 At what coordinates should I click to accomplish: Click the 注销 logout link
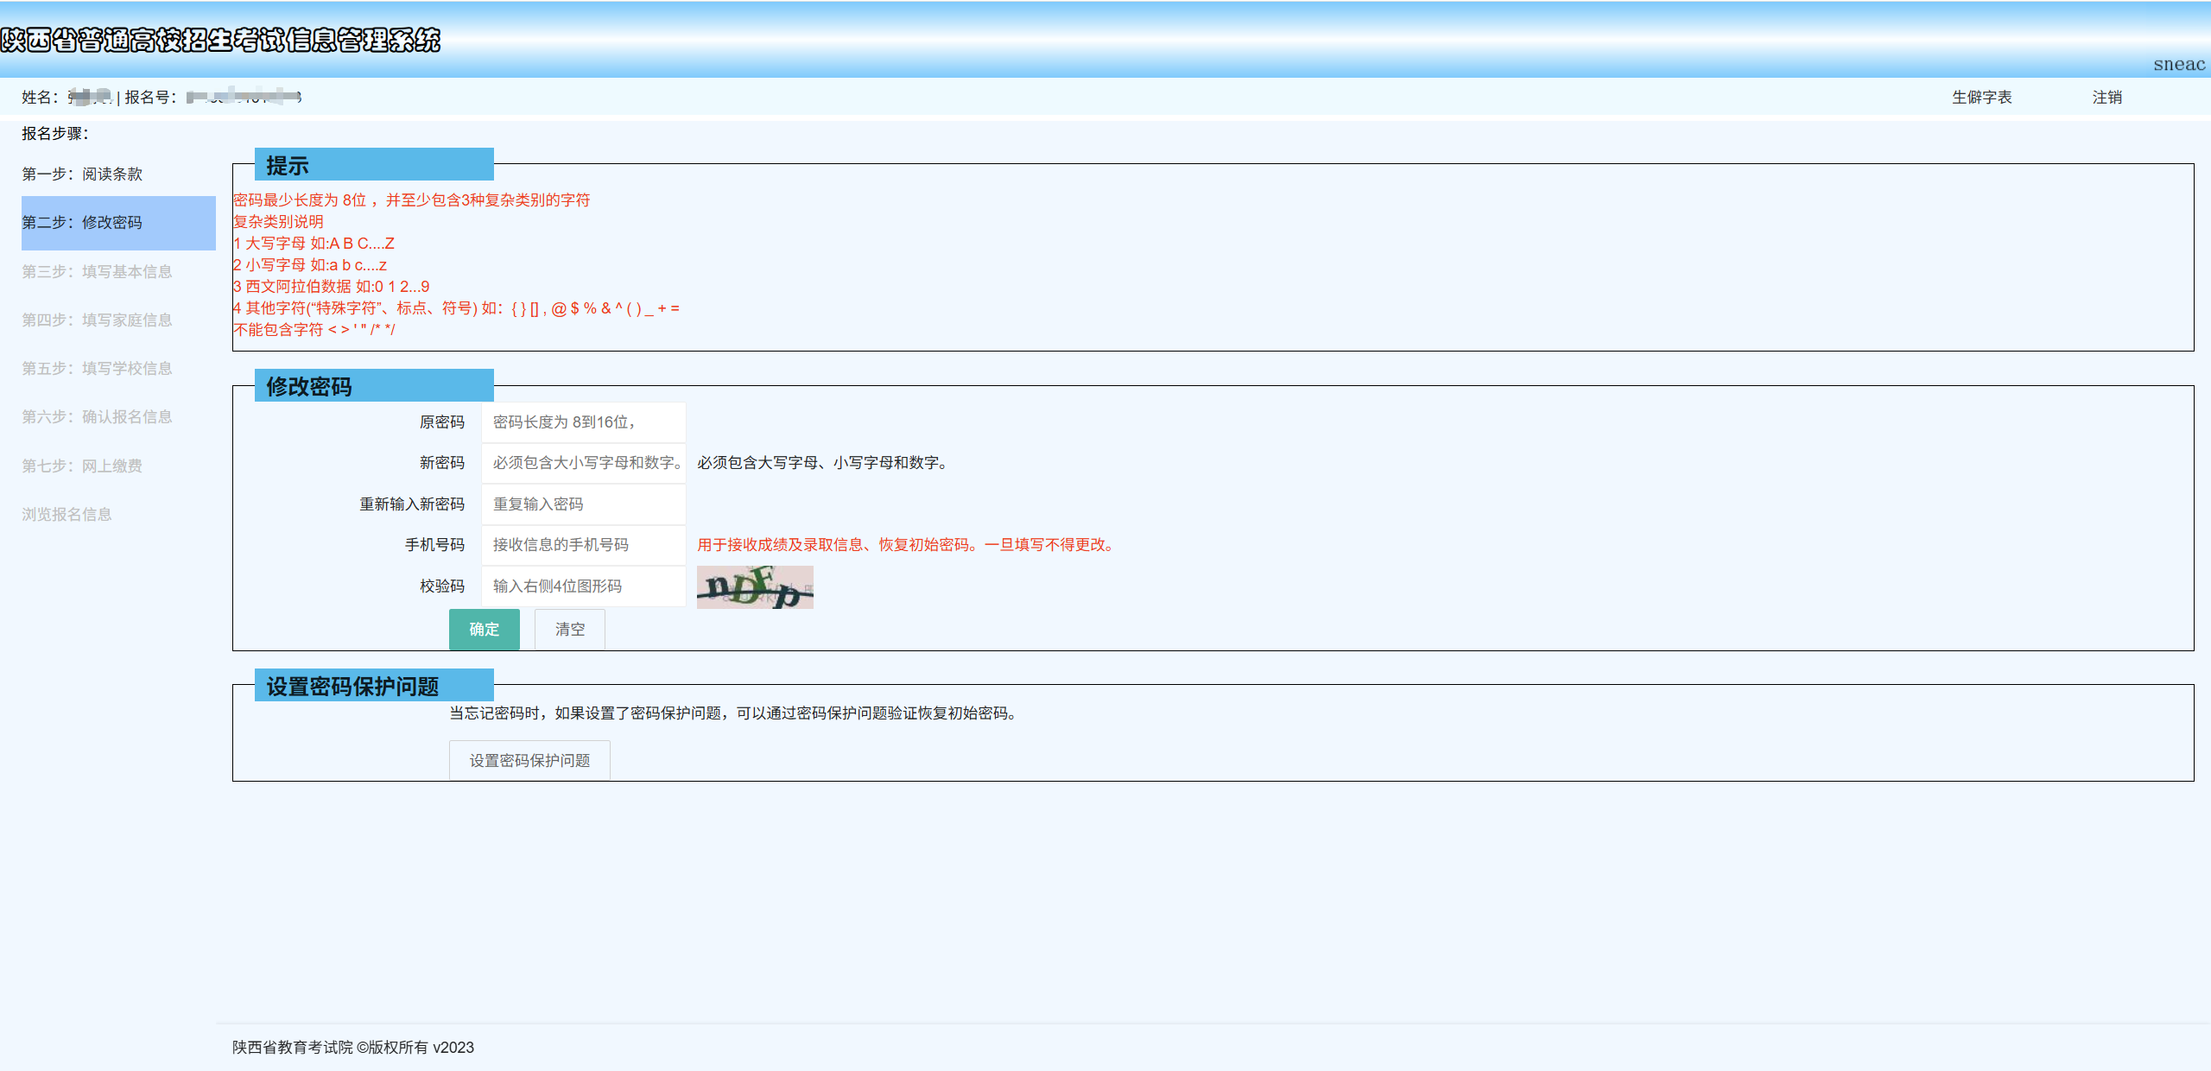coord(2106,97)
